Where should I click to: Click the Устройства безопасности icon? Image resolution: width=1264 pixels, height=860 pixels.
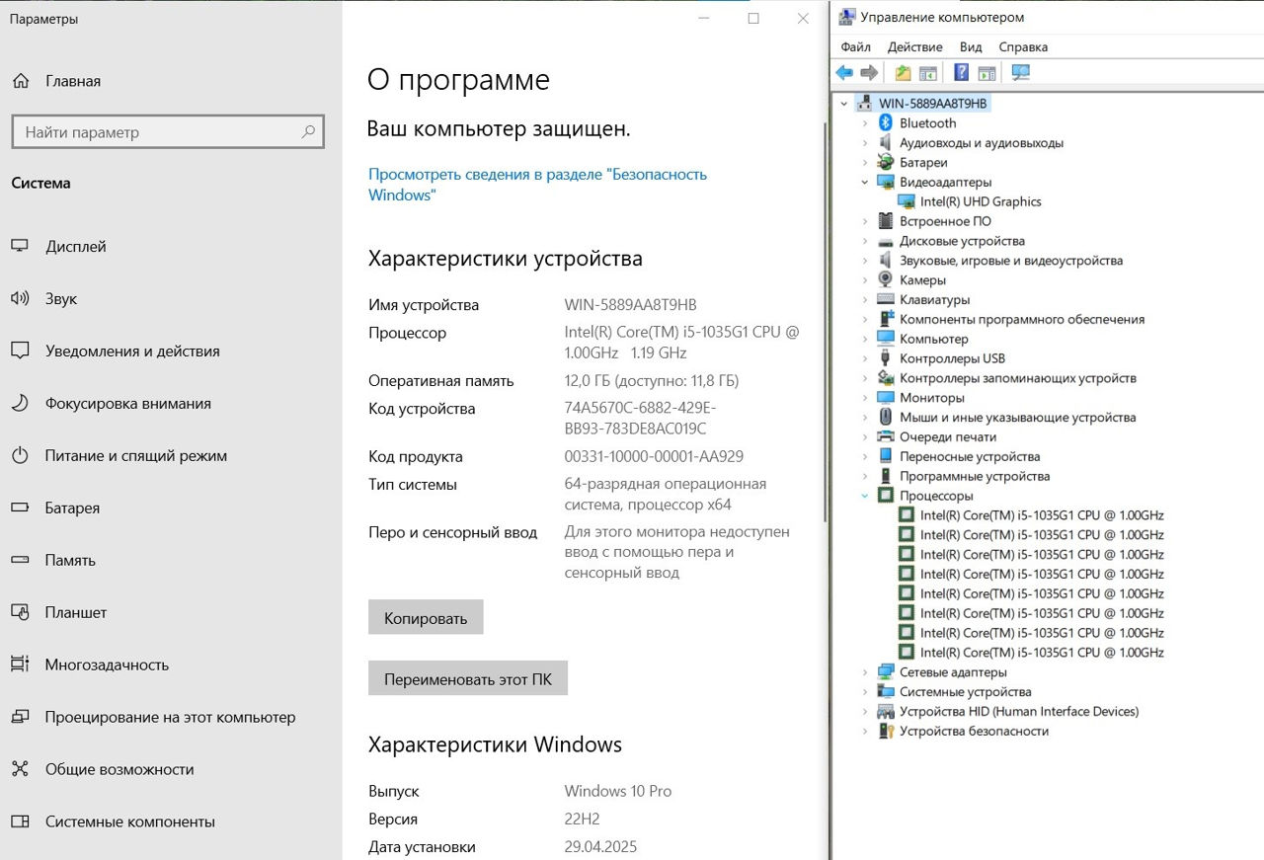point(886,731)
